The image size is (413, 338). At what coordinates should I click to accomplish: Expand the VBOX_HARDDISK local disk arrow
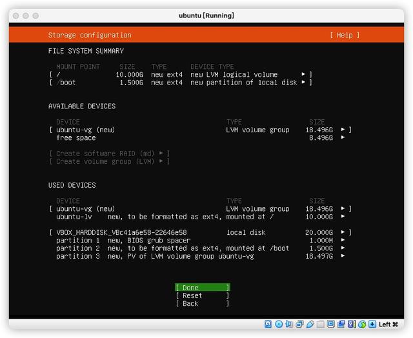point(343,232)
